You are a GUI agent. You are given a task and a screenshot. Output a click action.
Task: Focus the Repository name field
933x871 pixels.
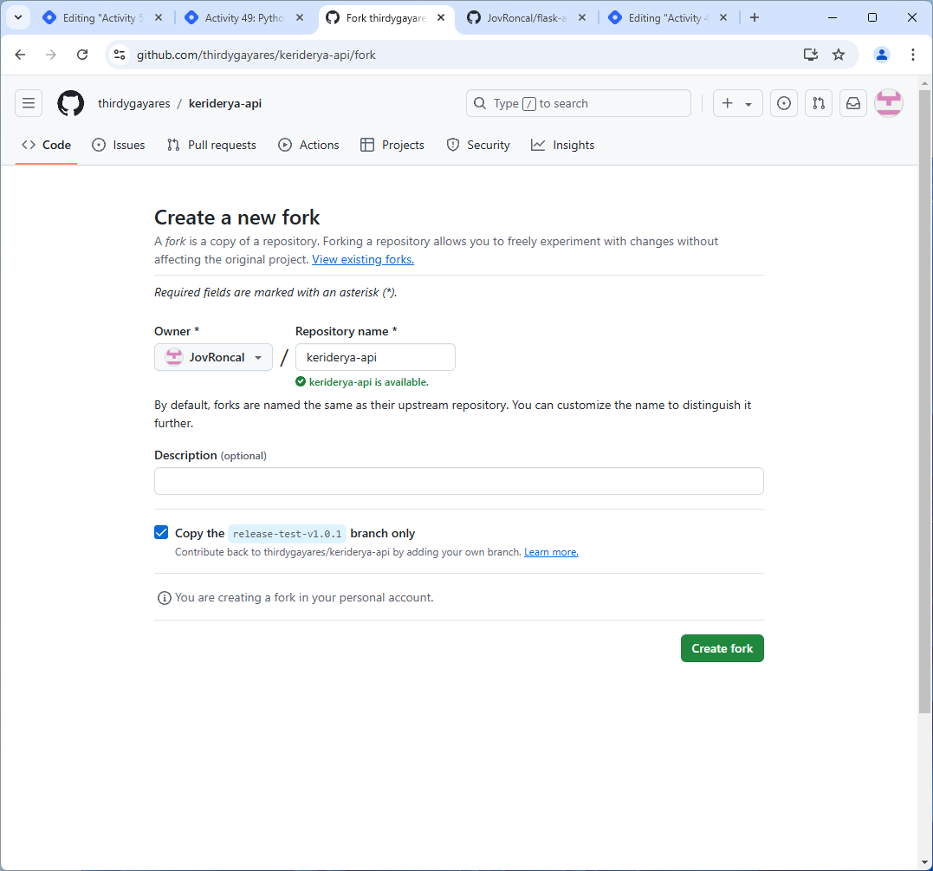pyautogui.click(x=375, y=357)
